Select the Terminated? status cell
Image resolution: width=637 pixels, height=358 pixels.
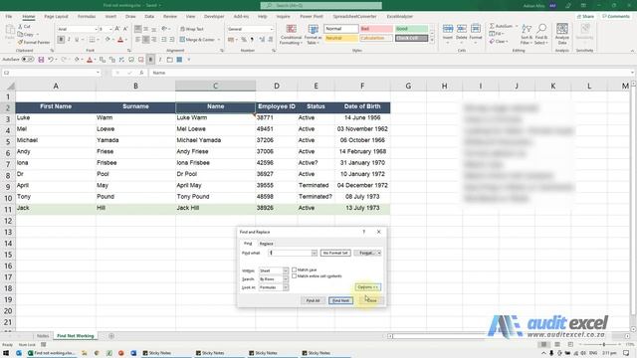click(316, 197)
